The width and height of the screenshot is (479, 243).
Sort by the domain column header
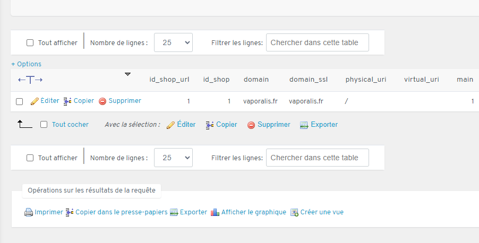click(x=256, y=80)
